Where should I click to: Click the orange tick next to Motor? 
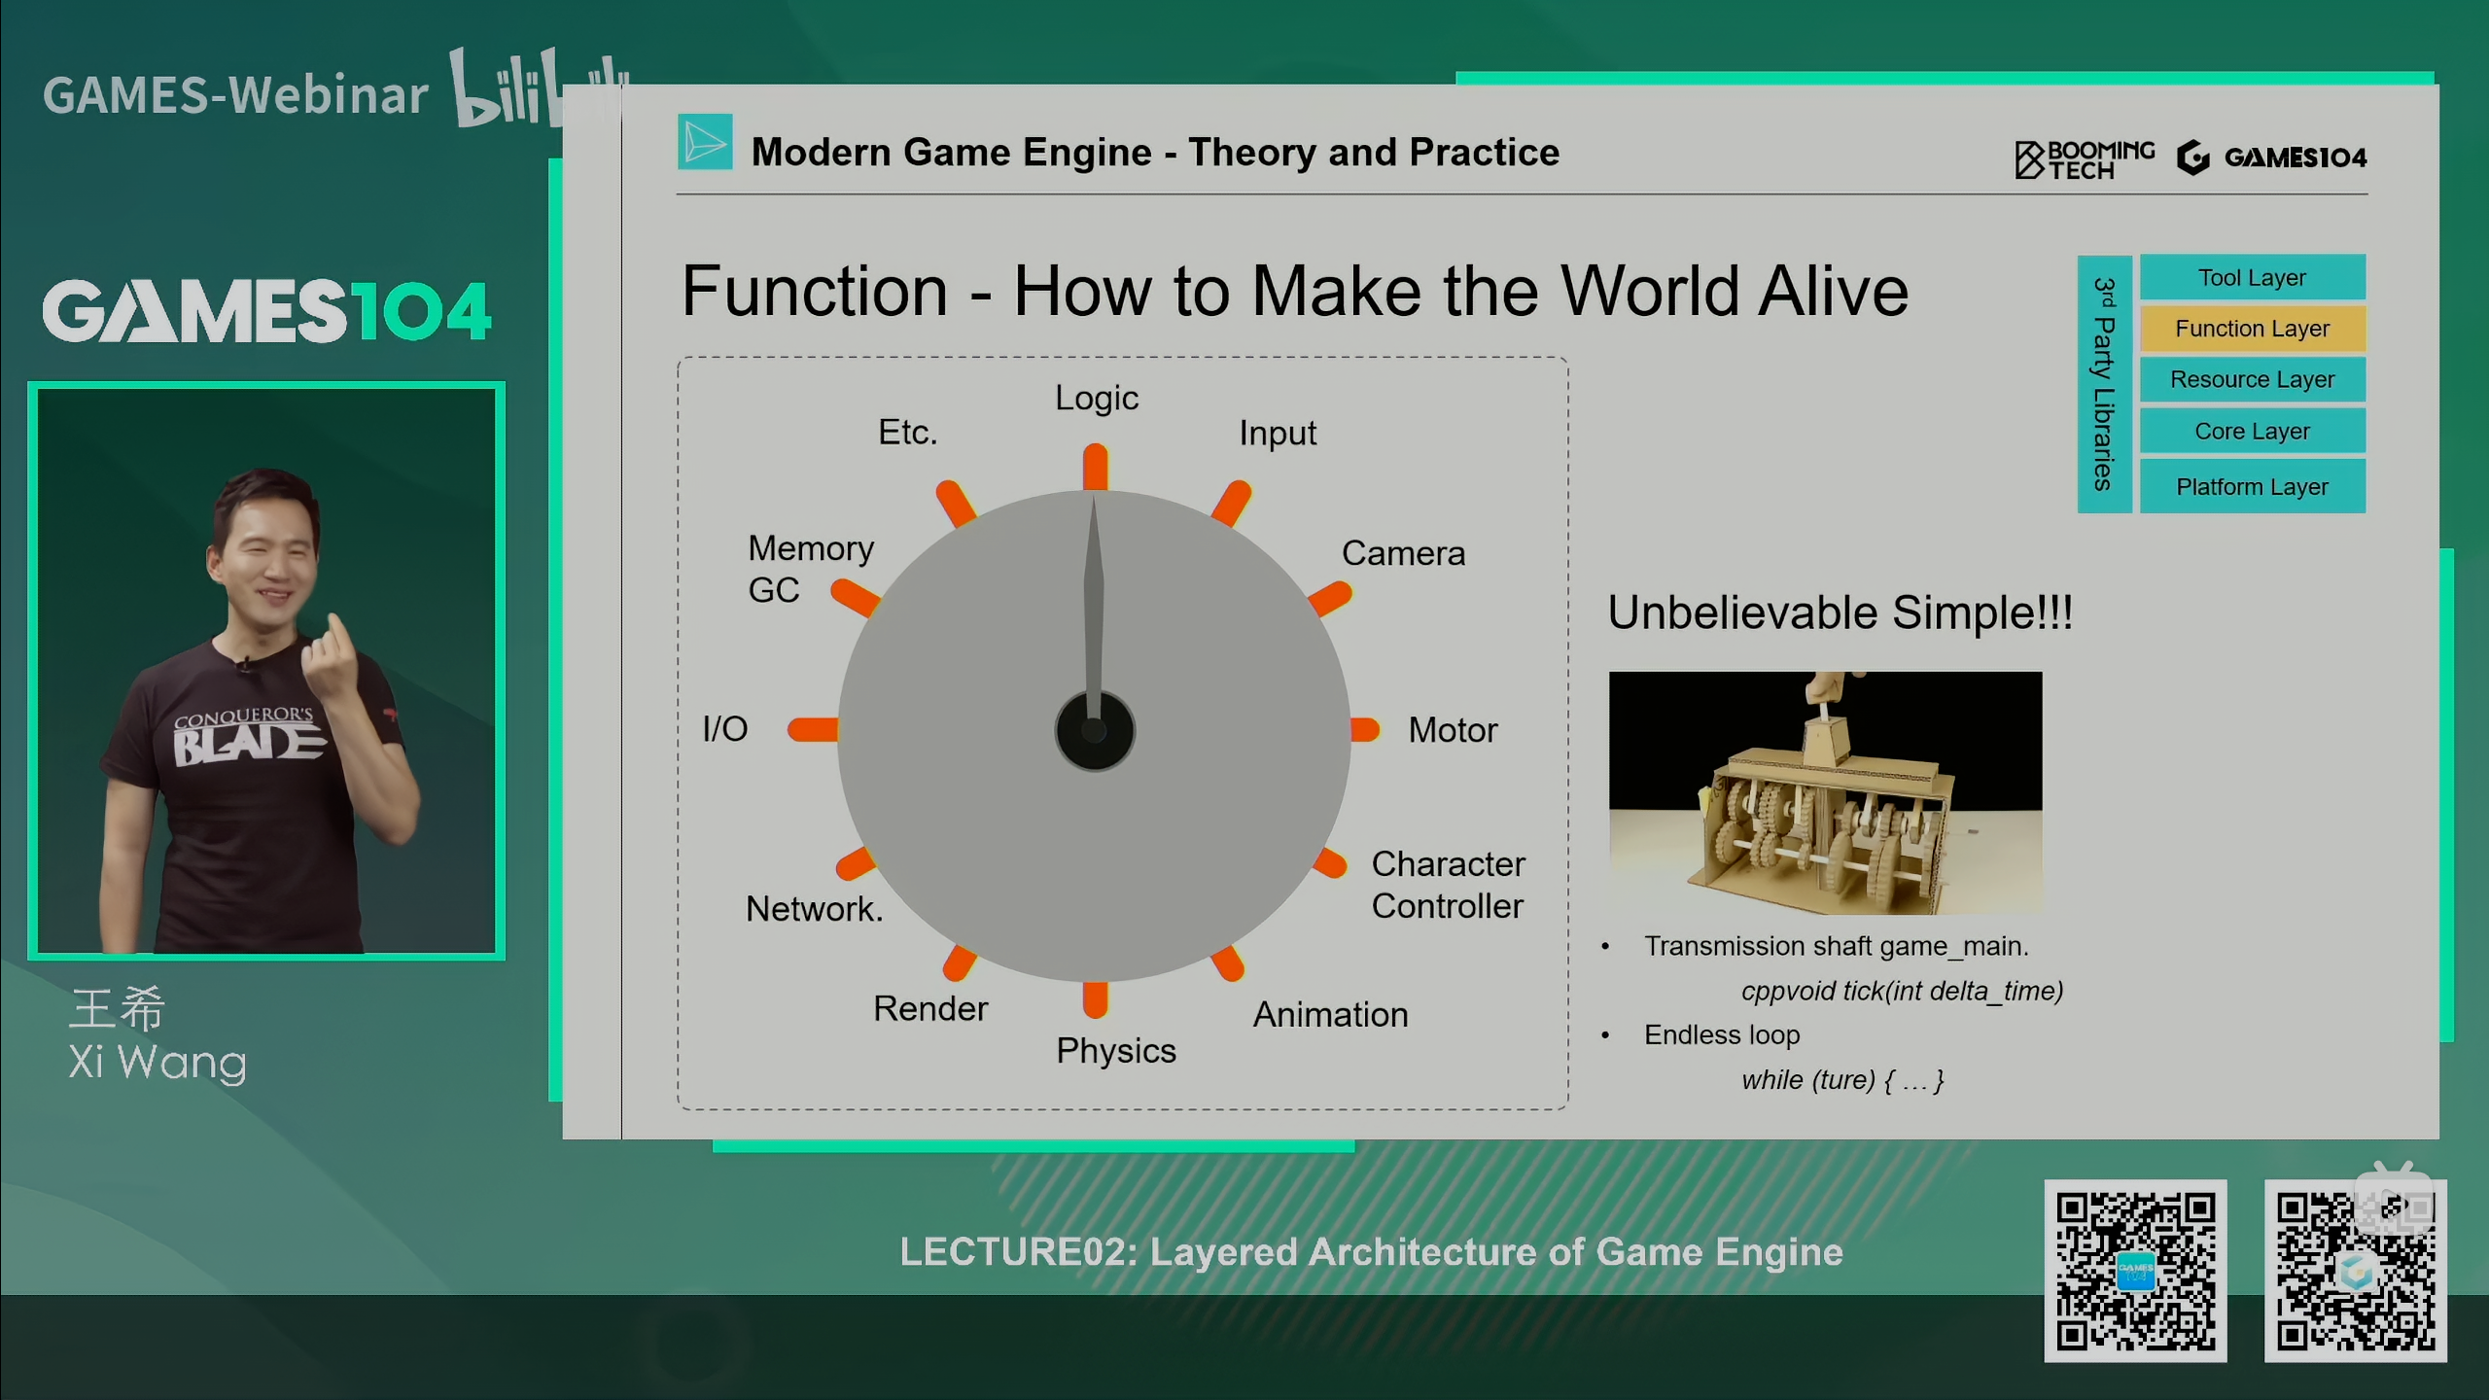click(x=1365, y=730)
